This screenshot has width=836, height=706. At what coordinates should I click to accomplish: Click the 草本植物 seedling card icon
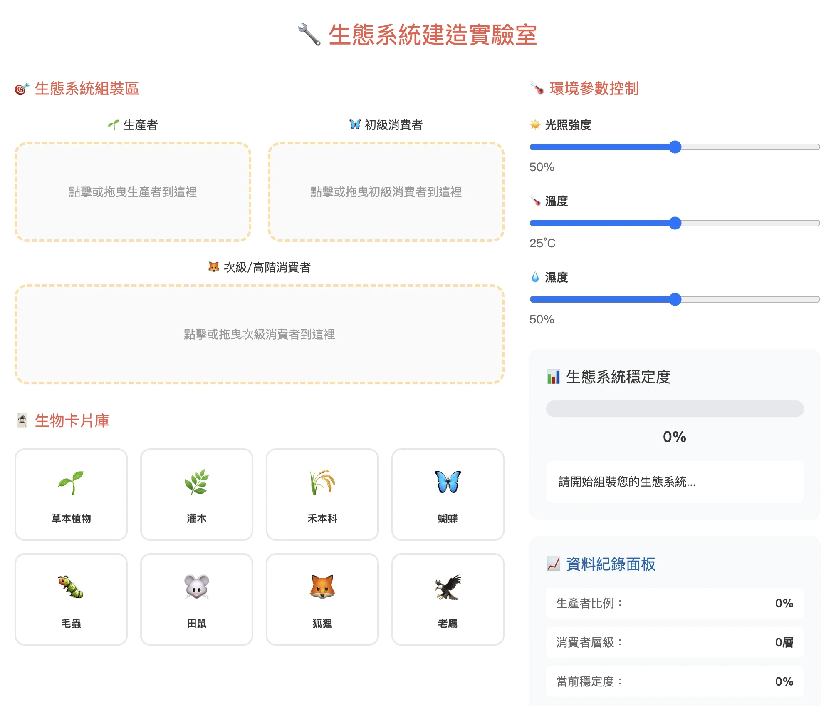coord(71,482)
